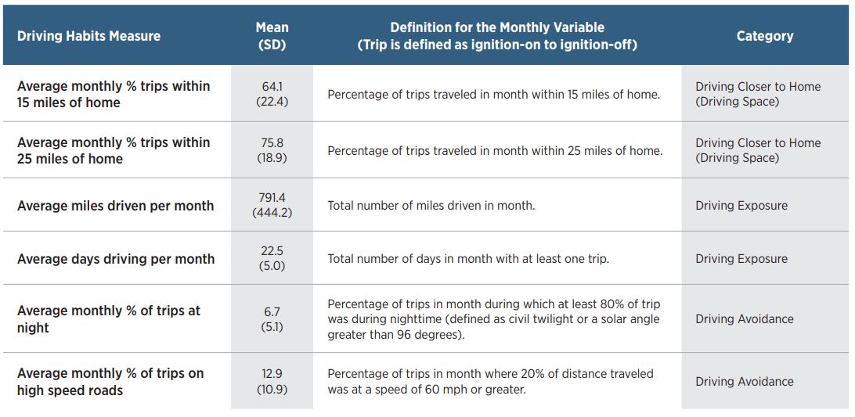Select the 12.9 (10.9) mean value cell
855x417 pixels.
pyautogui.click(x=272, y=382)
